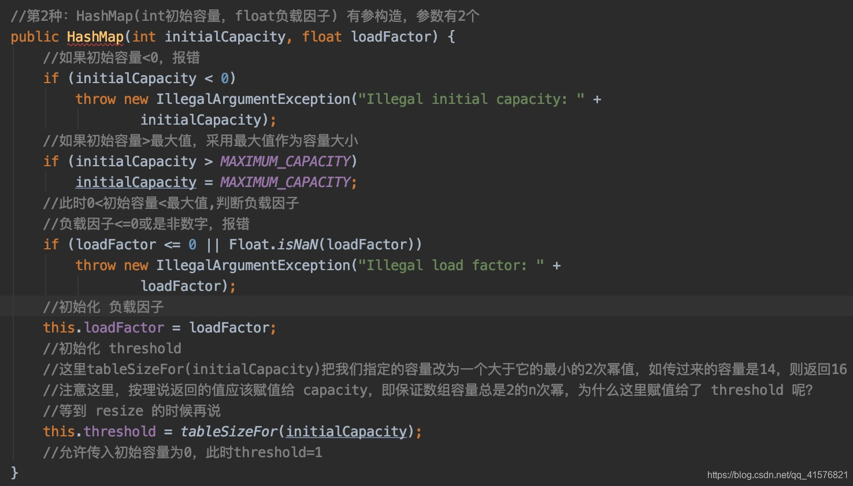Click 'initialCapacity < 0' condition line
853x486 pixels.
[x=139, y=78]
